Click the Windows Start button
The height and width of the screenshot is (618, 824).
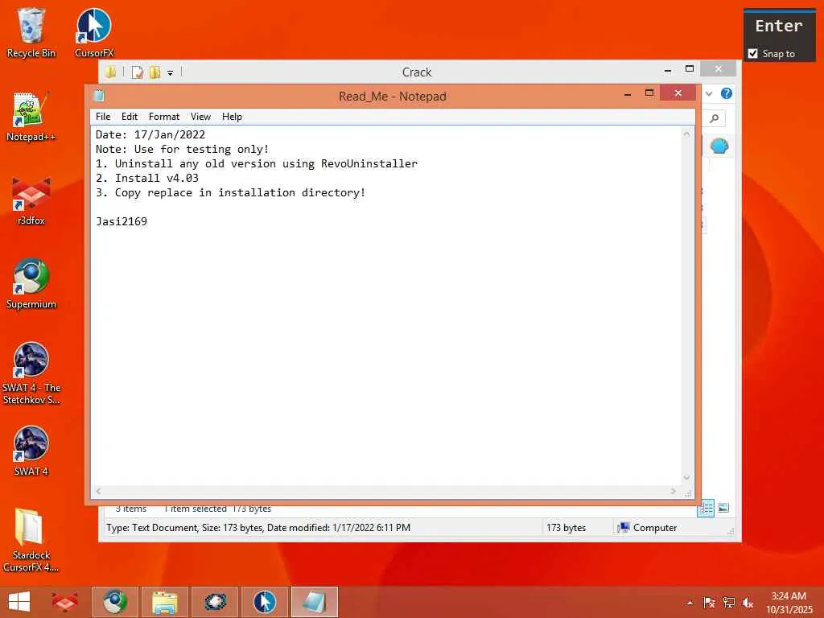[19, 602]
